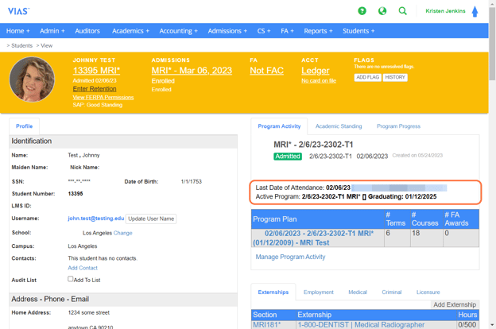Expand the Reports menu

(x=318, y=31)
